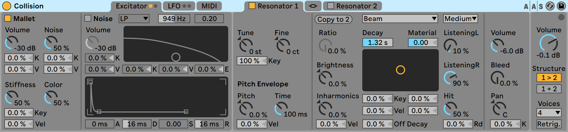Click the envelope Decay 16 ms field
Screen dimensions: 568x132
137,124
